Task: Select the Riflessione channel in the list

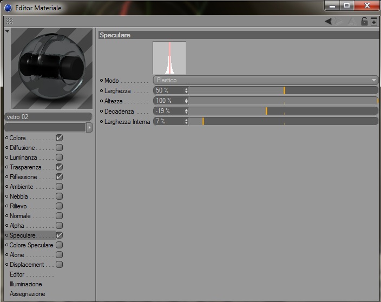Action: (x=23, y=177)
